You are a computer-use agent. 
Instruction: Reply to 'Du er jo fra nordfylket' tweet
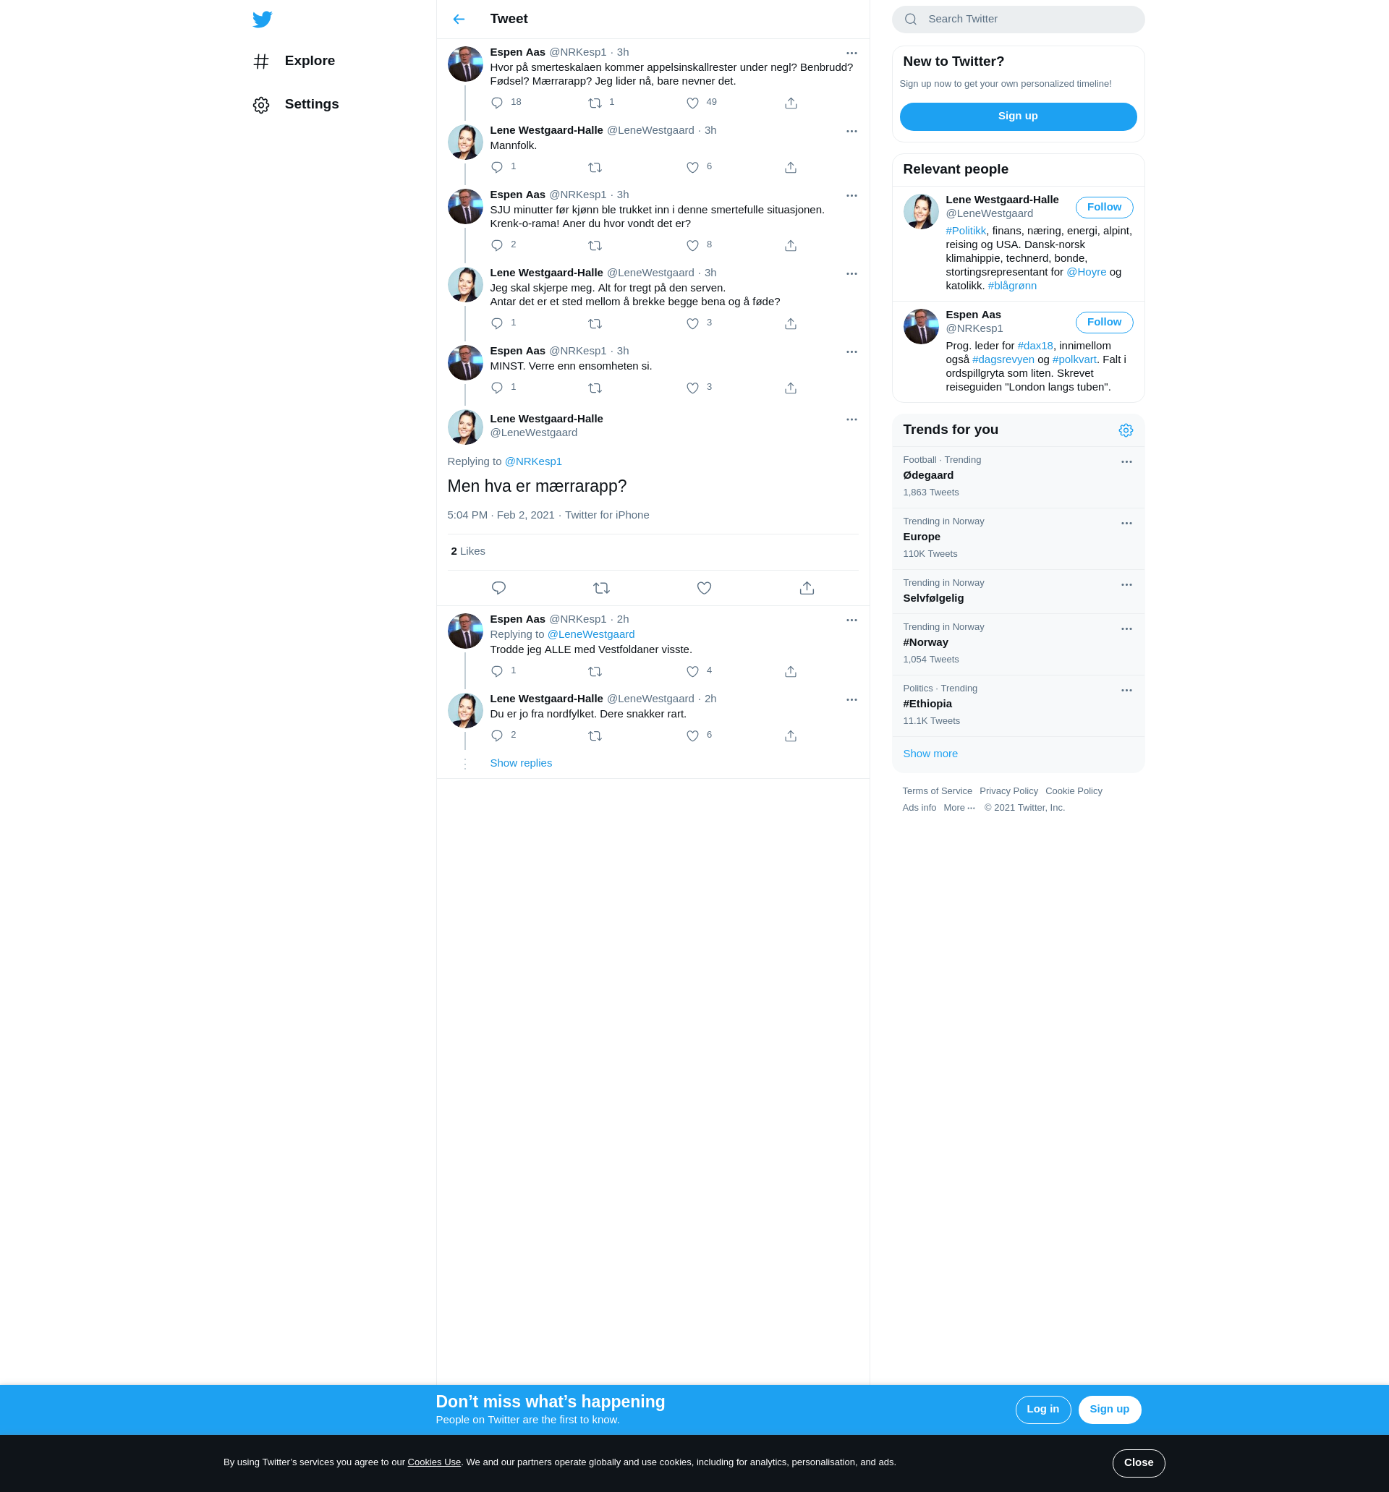497,736
